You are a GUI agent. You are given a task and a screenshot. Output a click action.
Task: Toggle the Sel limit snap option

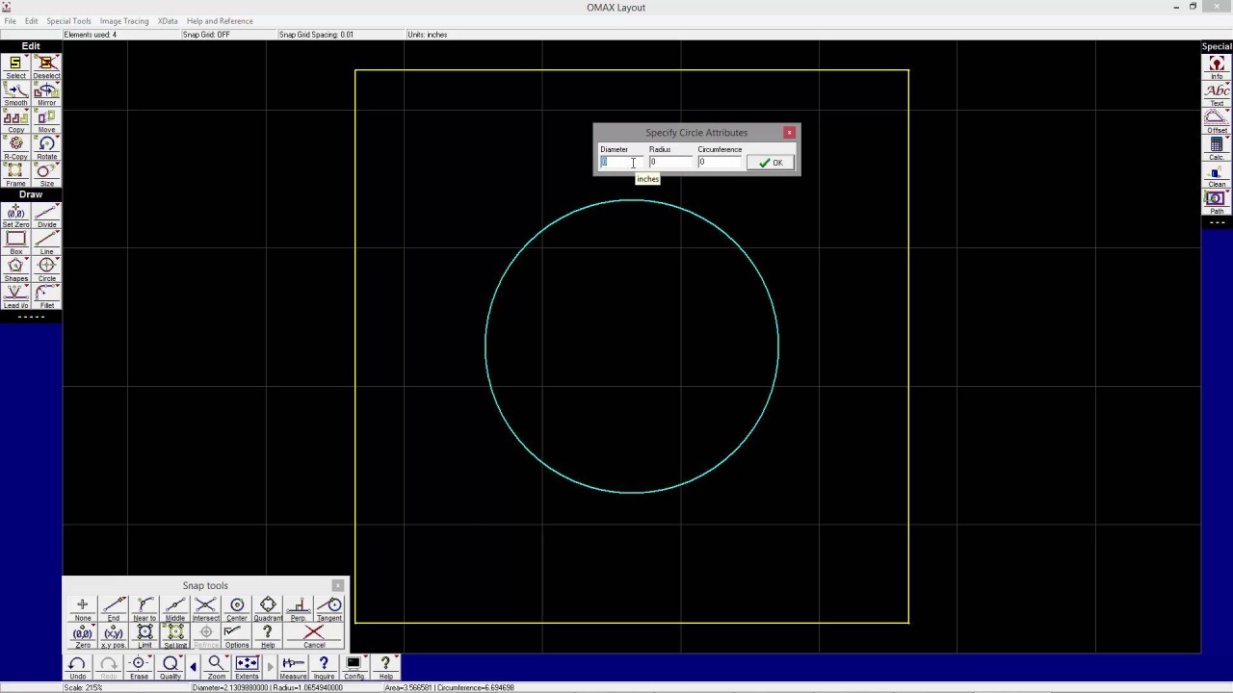(x=175, y=635)
